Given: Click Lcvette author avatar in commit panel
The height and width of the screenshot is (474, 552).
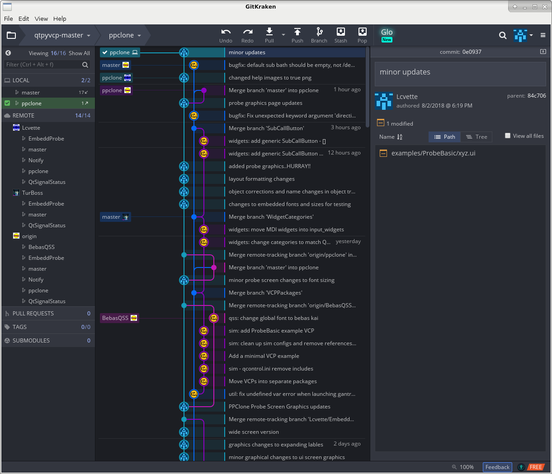Looking at the screenshot, I should 384,101.
